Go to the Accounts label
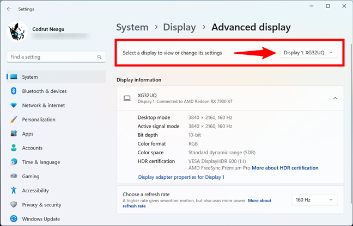 click(x=32, y=148)
